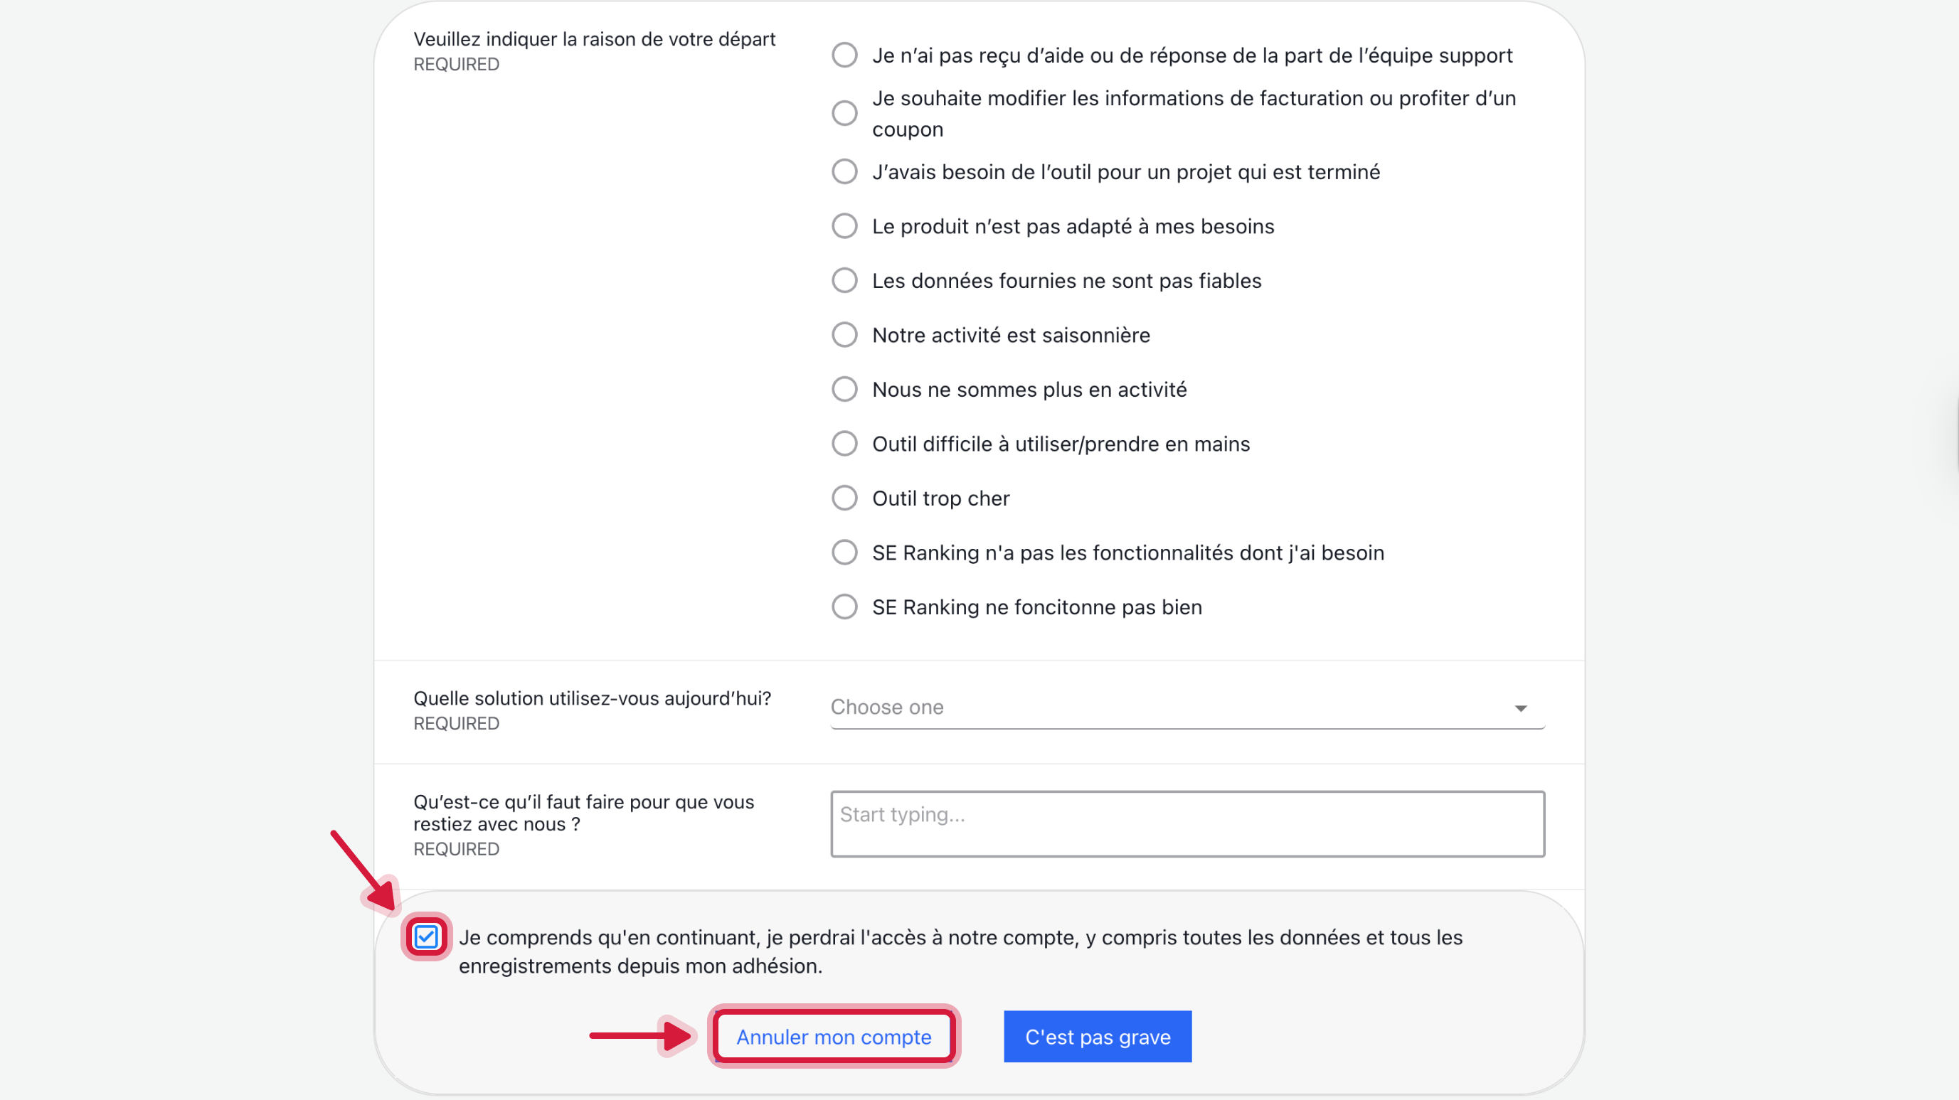Image resolution: width=1959 pixels, height=1100 pixels.
Task: Select 'projet qui est terminé' radio option
Action: tap(844, 172)
